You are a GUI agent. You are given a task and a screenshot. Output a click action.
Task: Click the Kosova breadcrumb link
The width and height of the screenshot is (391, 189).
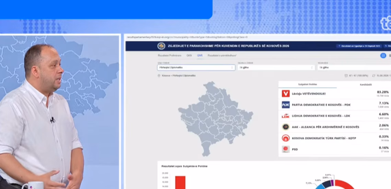166,76
